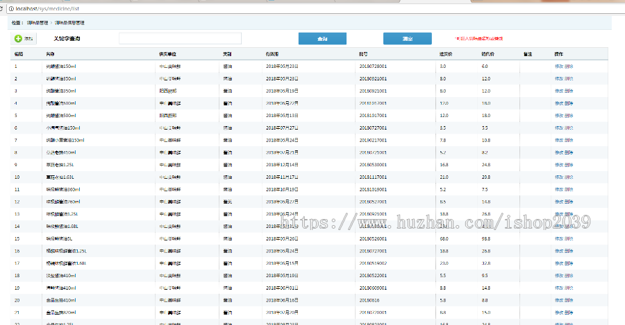Viewport: 625px width, 325px height.
Task: Click 修改 edit link in row 1
Action: coord(559,67)
